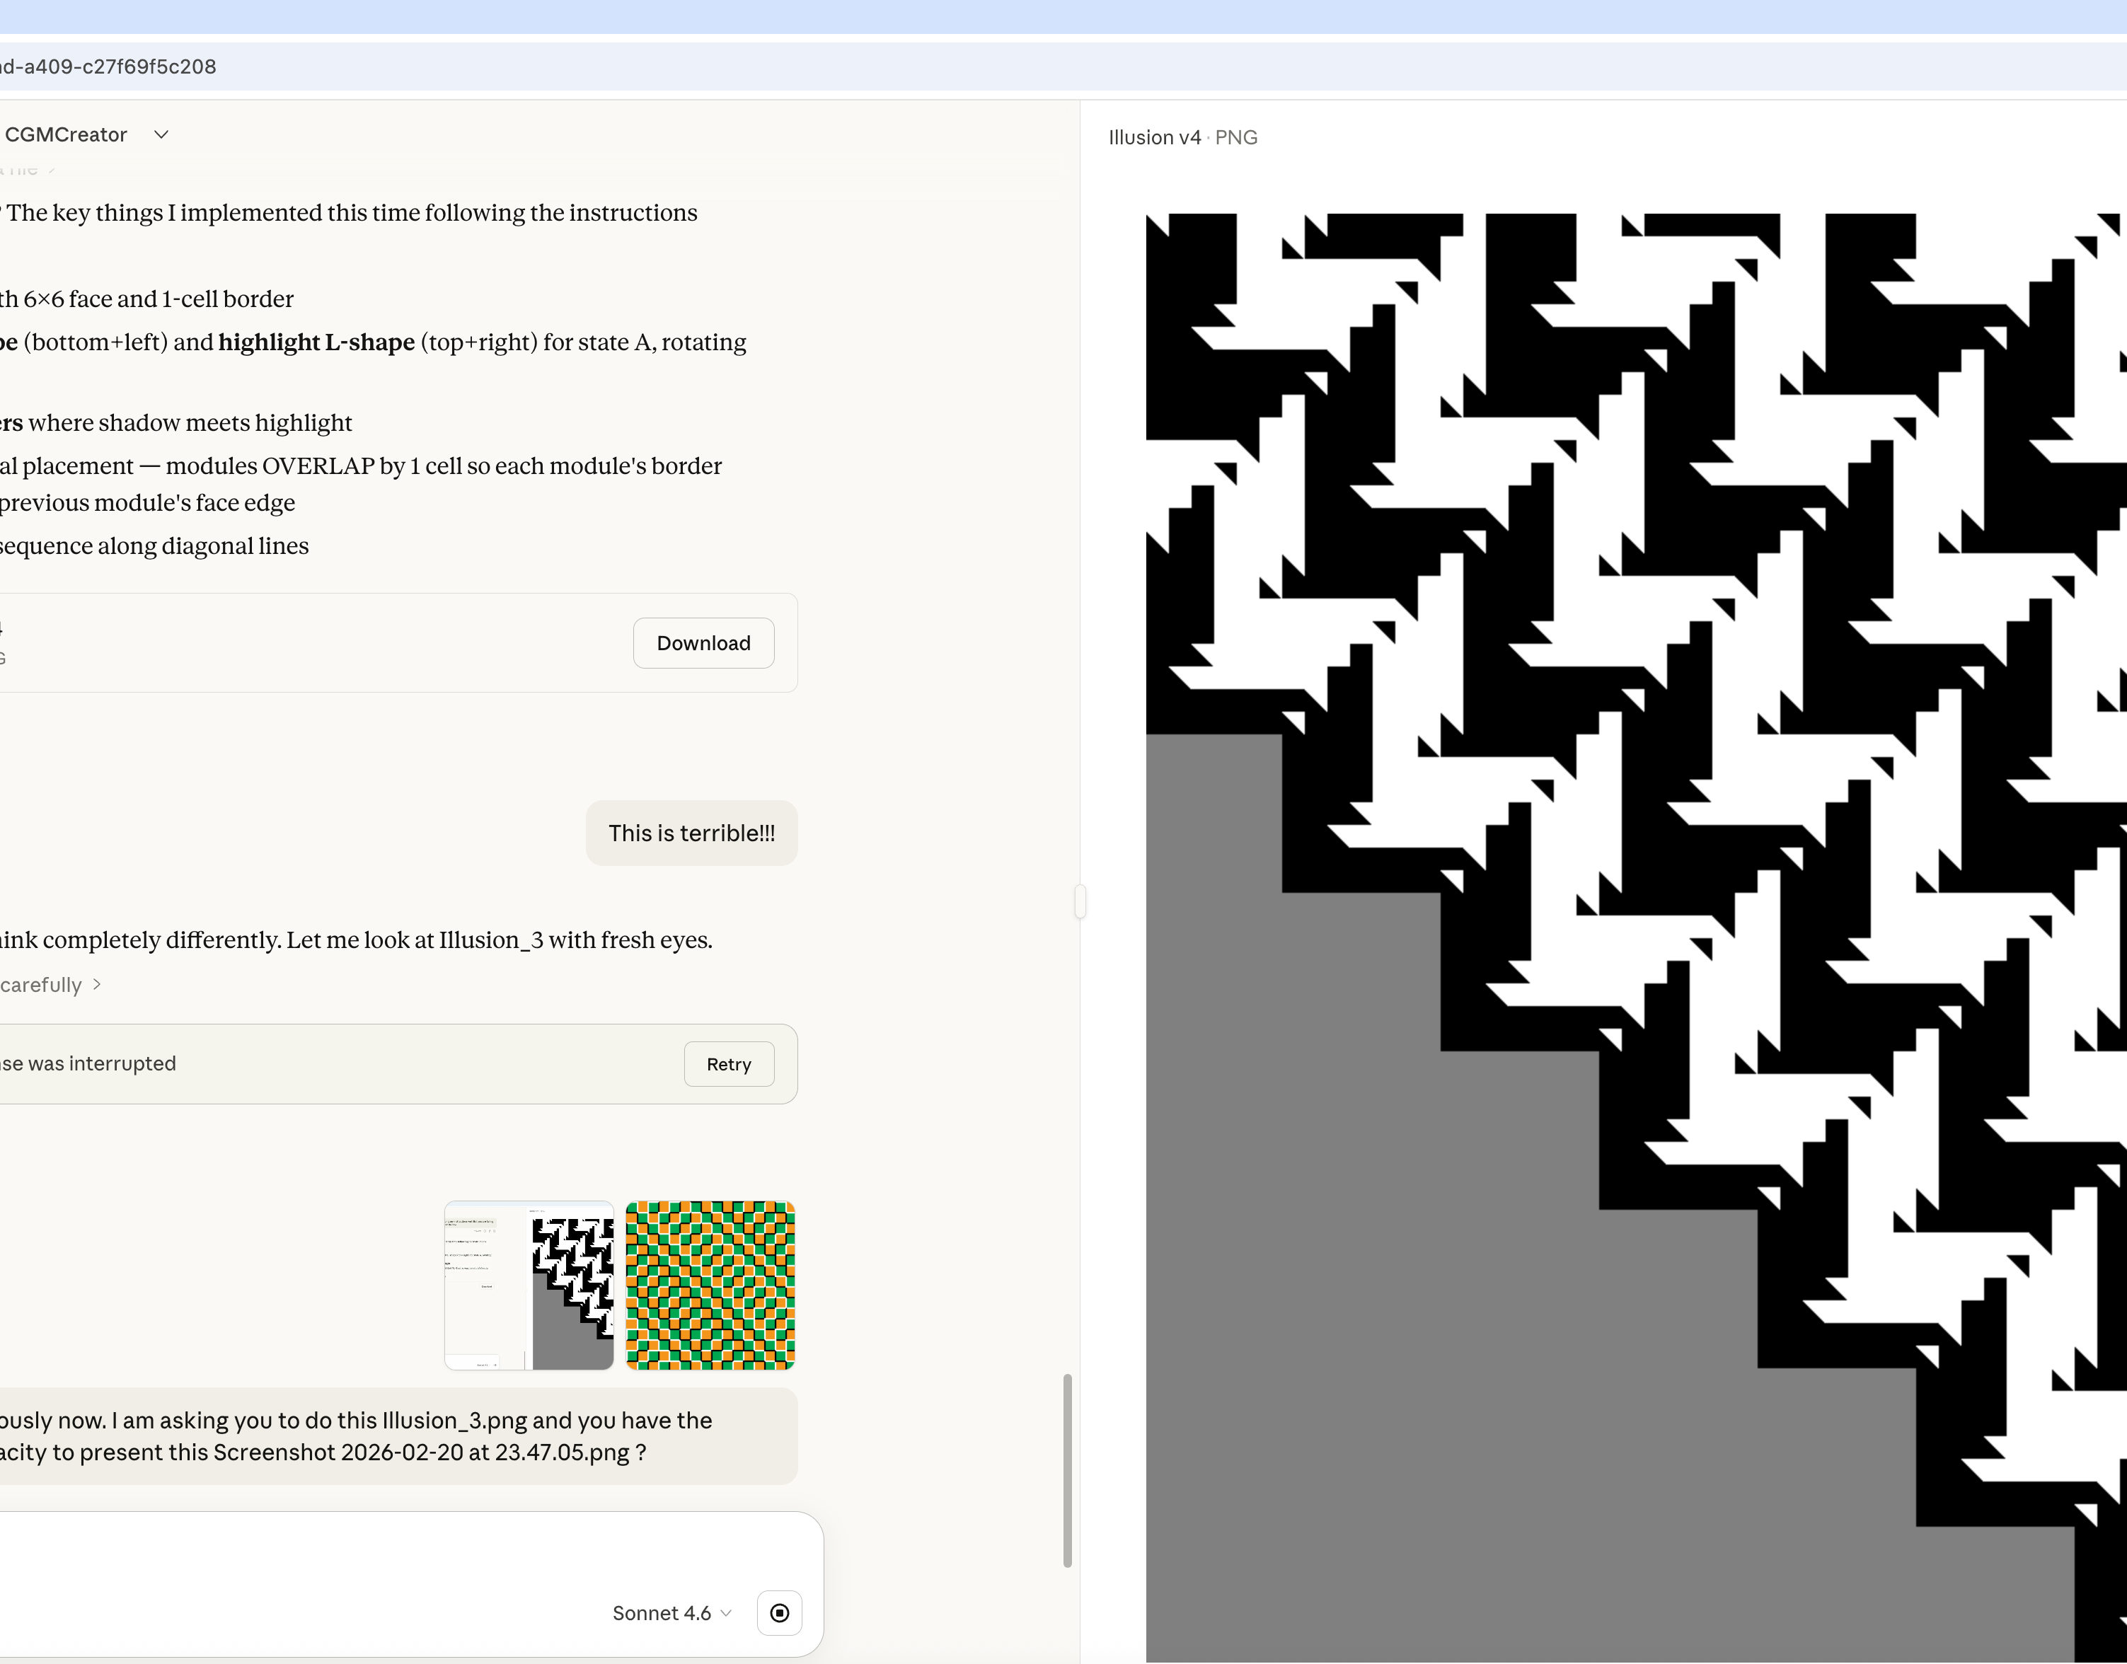Click the chat vertical scrollbar thumb
This screenshot has width=2127, height=1664.
[1067, 1469]
